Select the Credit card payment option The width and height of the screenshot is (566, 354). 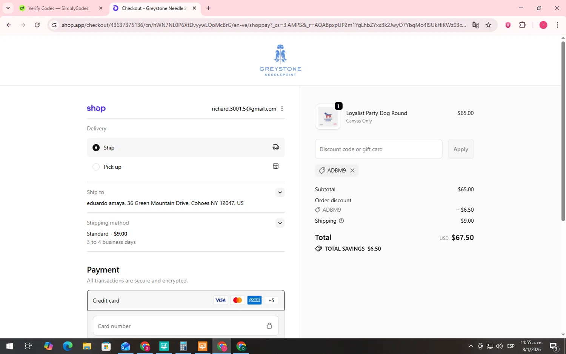pyautogui.click(x=186, y=300)
